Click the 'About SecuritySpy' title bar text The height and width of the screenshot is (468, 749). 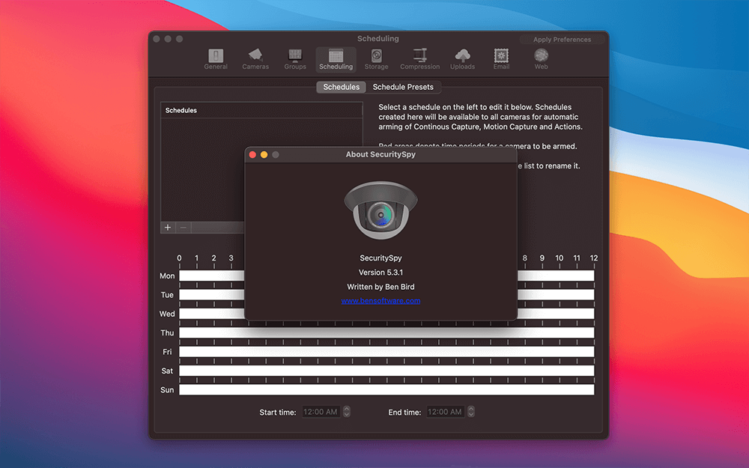(380, 154)
